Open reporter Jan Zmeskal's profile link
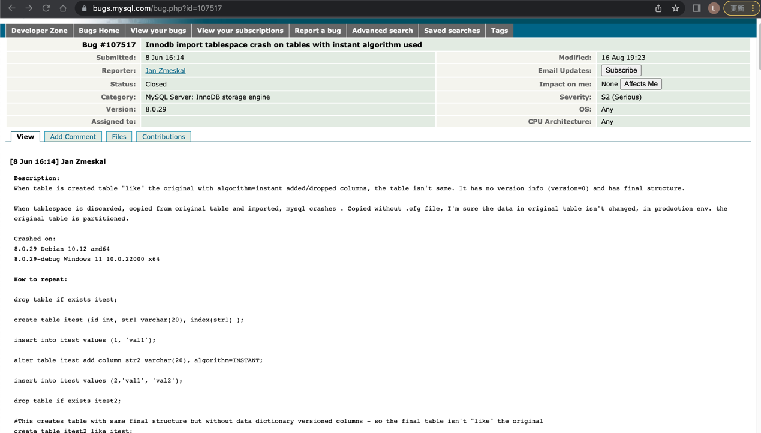Screen dimensions: 761x433 tap(166, 71)
